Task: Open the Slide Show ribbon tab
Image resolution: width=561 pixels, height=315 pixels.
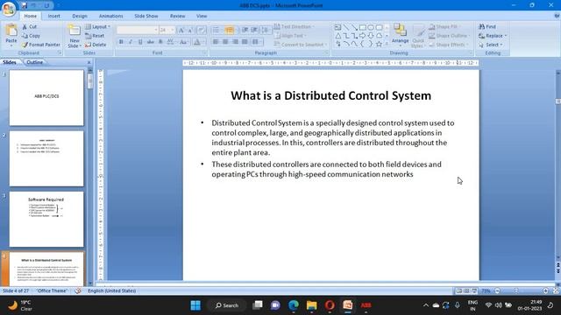Action: 146,16
